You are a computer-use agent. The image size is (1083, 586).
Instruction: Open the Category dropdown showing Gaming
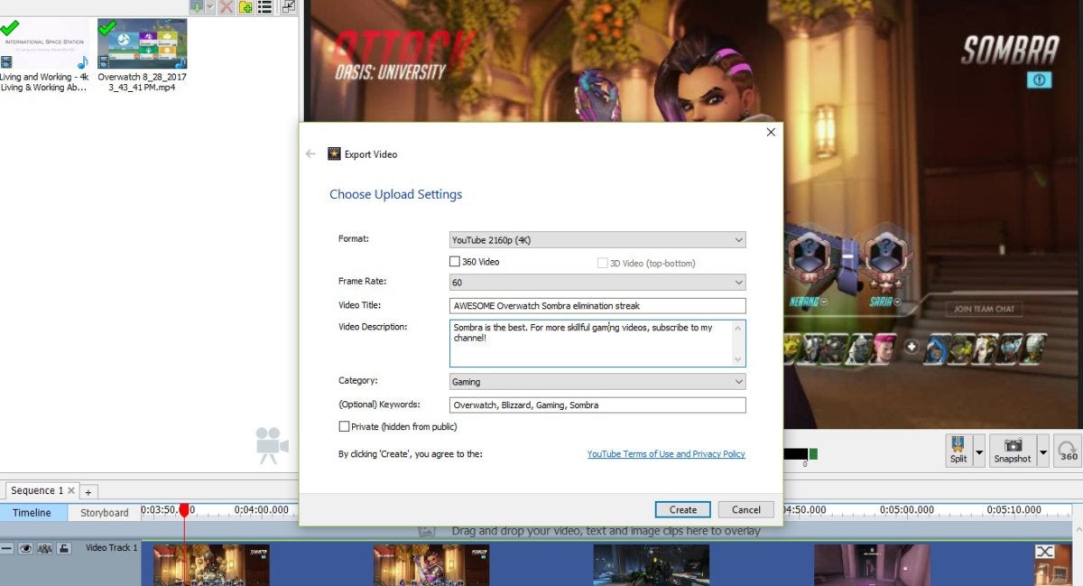(597, 382)
